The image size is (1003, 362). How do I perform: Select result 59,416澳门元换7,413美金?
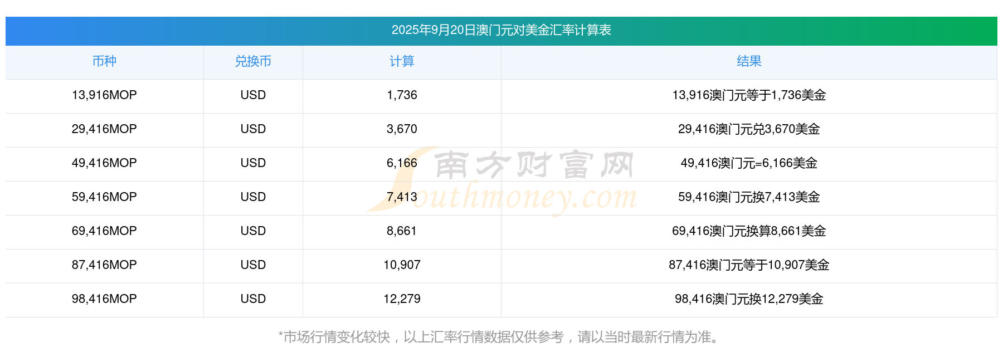pos(749,197)
